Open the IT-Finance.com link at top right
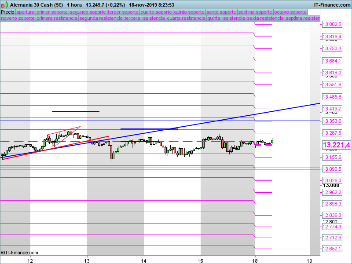The height and width of the screenshot is (264, 352). (332, 5)
